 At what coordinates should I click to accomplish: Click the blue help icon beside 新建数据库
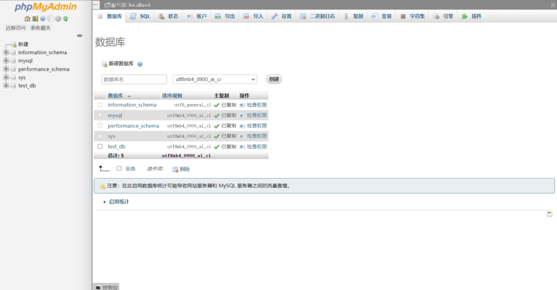[x=140, y=64]
